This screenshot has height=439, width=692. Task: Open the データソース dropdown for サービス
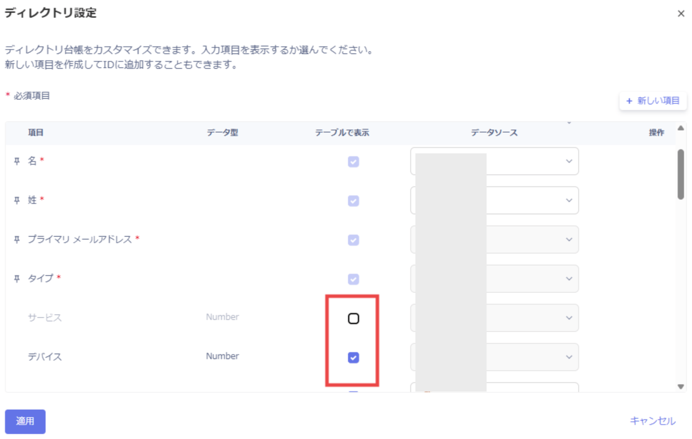pos(494,318)
